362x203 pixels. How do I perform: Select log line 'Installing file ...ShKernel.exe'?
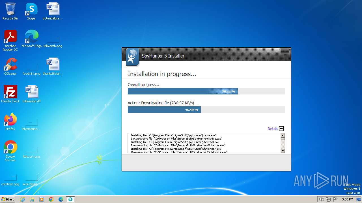click(175, 142)
